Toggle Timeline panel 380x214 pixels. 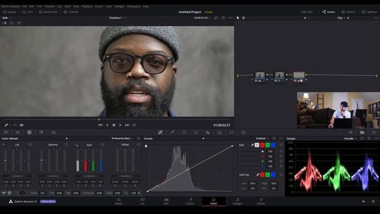click(71, 12)
